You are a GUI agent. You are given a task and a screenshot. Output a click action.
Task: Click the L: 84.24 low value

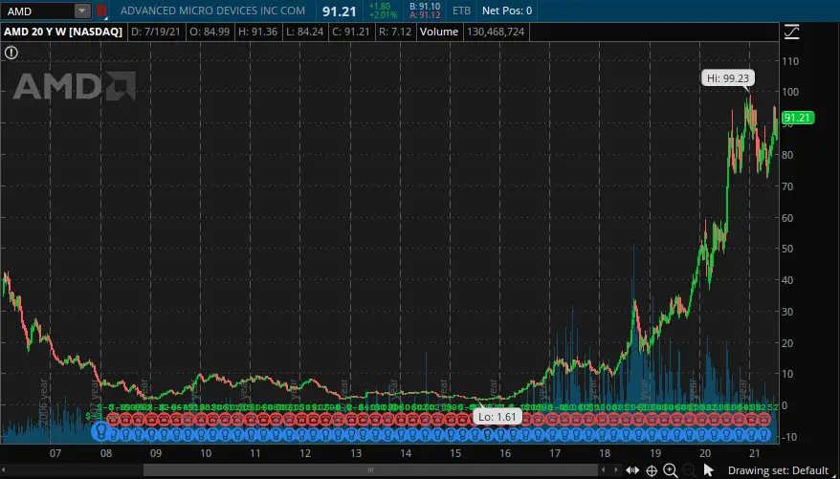[304, 32]
